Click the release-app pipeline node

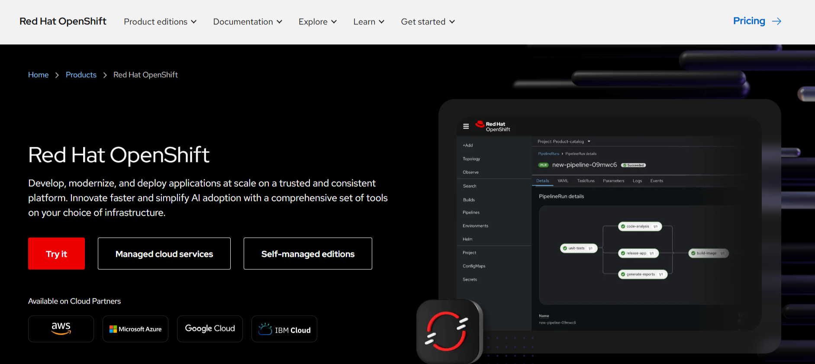pyautogui.click(x=638, y=253)
